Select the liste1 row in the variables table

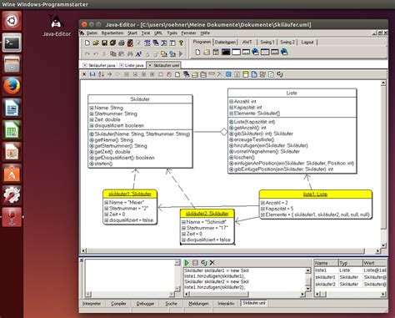[x=350, y=270]
